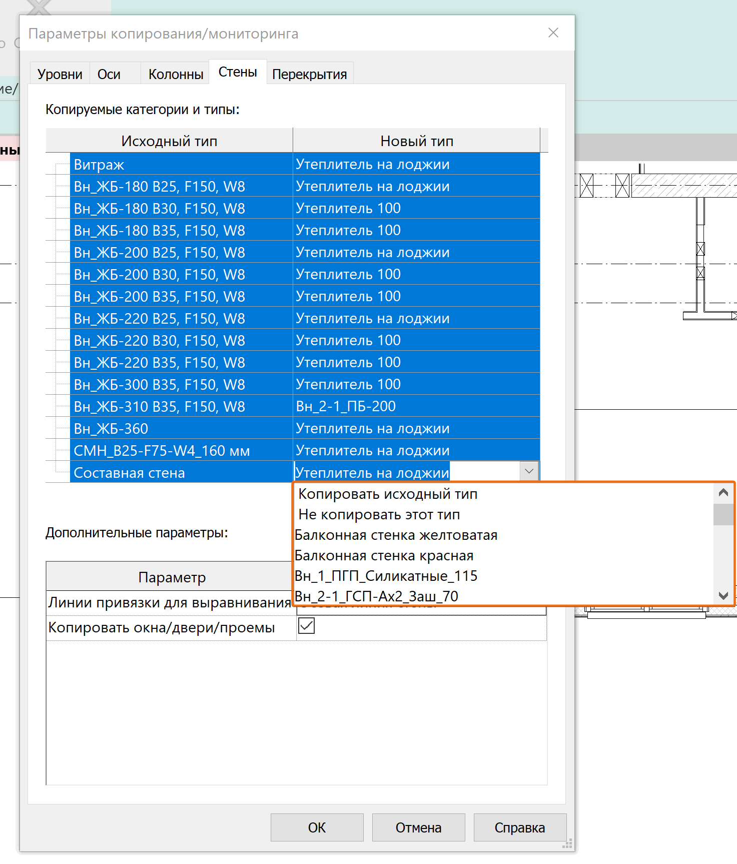Image resolution: width=737 pixels, height=864 pixels.
Task: Select the Стены tab
Action: (x=238, y=72)
